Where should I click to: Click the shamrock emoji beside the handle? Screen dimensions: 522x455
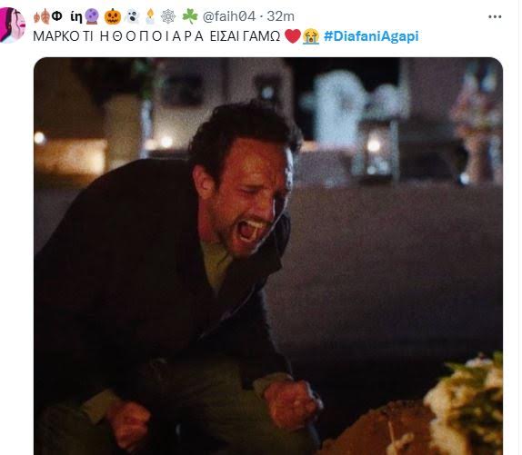point(190,16)
